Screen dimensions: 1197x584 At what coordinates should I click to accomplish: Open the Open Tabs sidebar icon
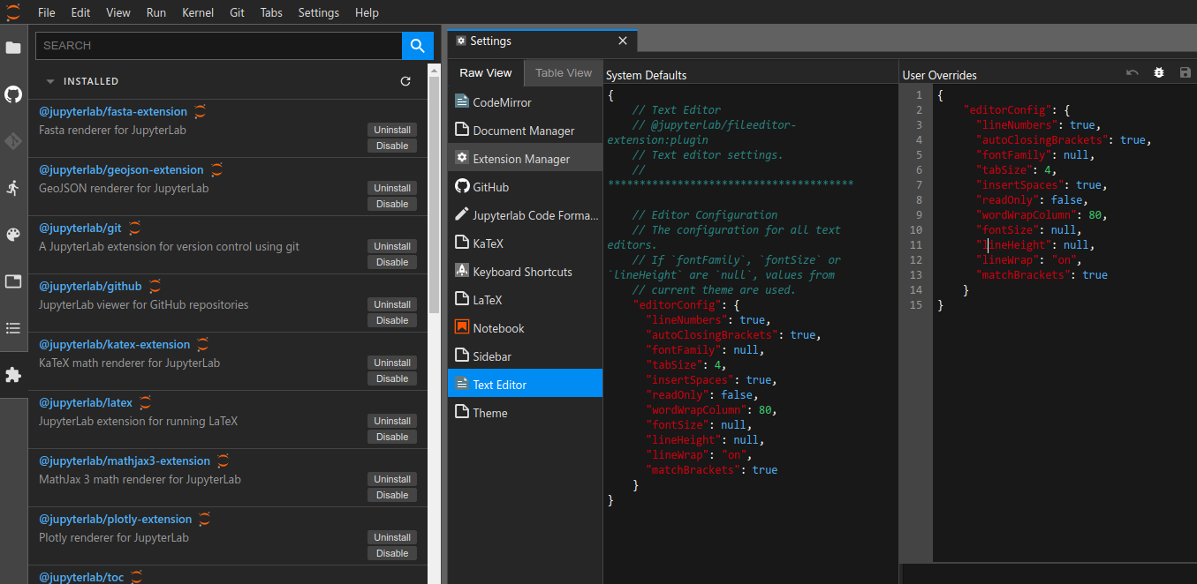(13, 281)
